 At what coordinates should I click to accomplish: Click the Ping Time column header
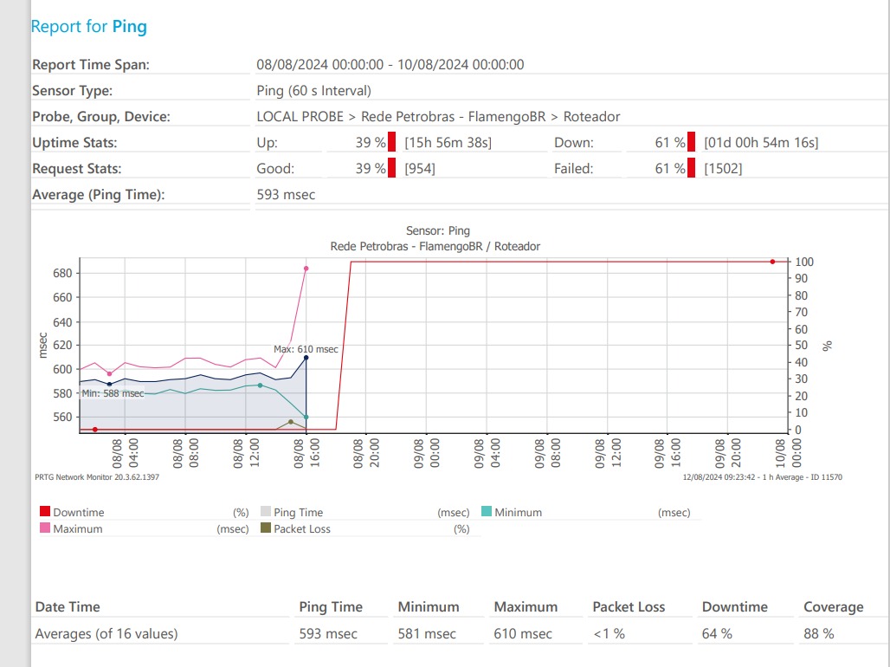pyautogui.click(x=331, y=607)
